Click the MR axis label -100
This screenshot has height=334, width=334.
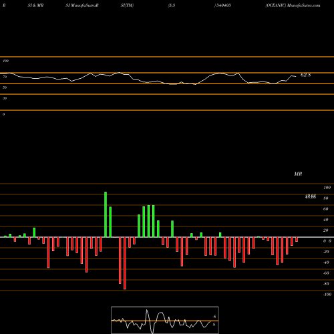(327, 295)
